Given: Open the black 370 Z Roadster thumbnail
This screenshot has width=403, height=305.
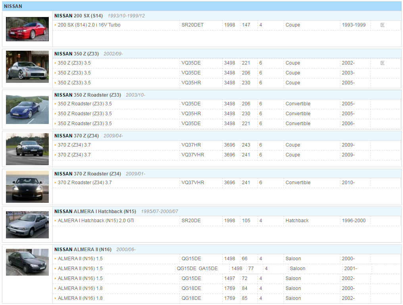Looking at the screenshot, I should coord(27,187).
